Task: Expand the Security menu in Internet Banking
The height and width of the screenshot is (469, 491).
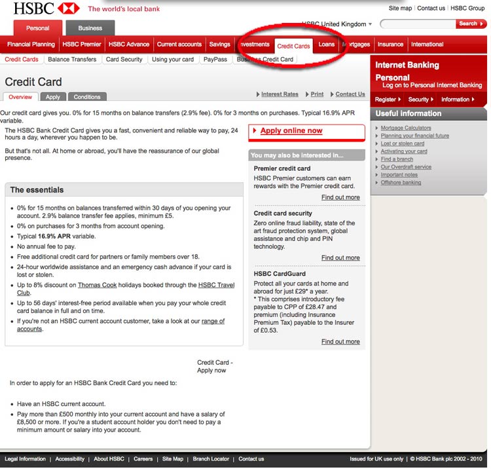Action: click(420, 100)
